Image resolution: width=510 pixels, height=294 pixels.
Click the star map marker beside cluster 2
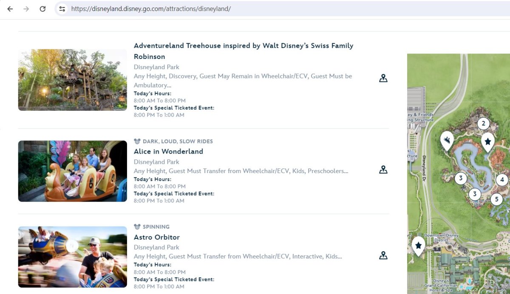coord(488,141)
